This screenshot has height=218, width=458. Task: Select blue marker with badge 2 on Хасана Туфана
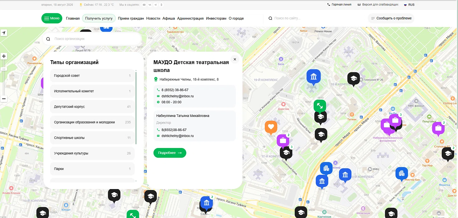(x=206, y=203)
